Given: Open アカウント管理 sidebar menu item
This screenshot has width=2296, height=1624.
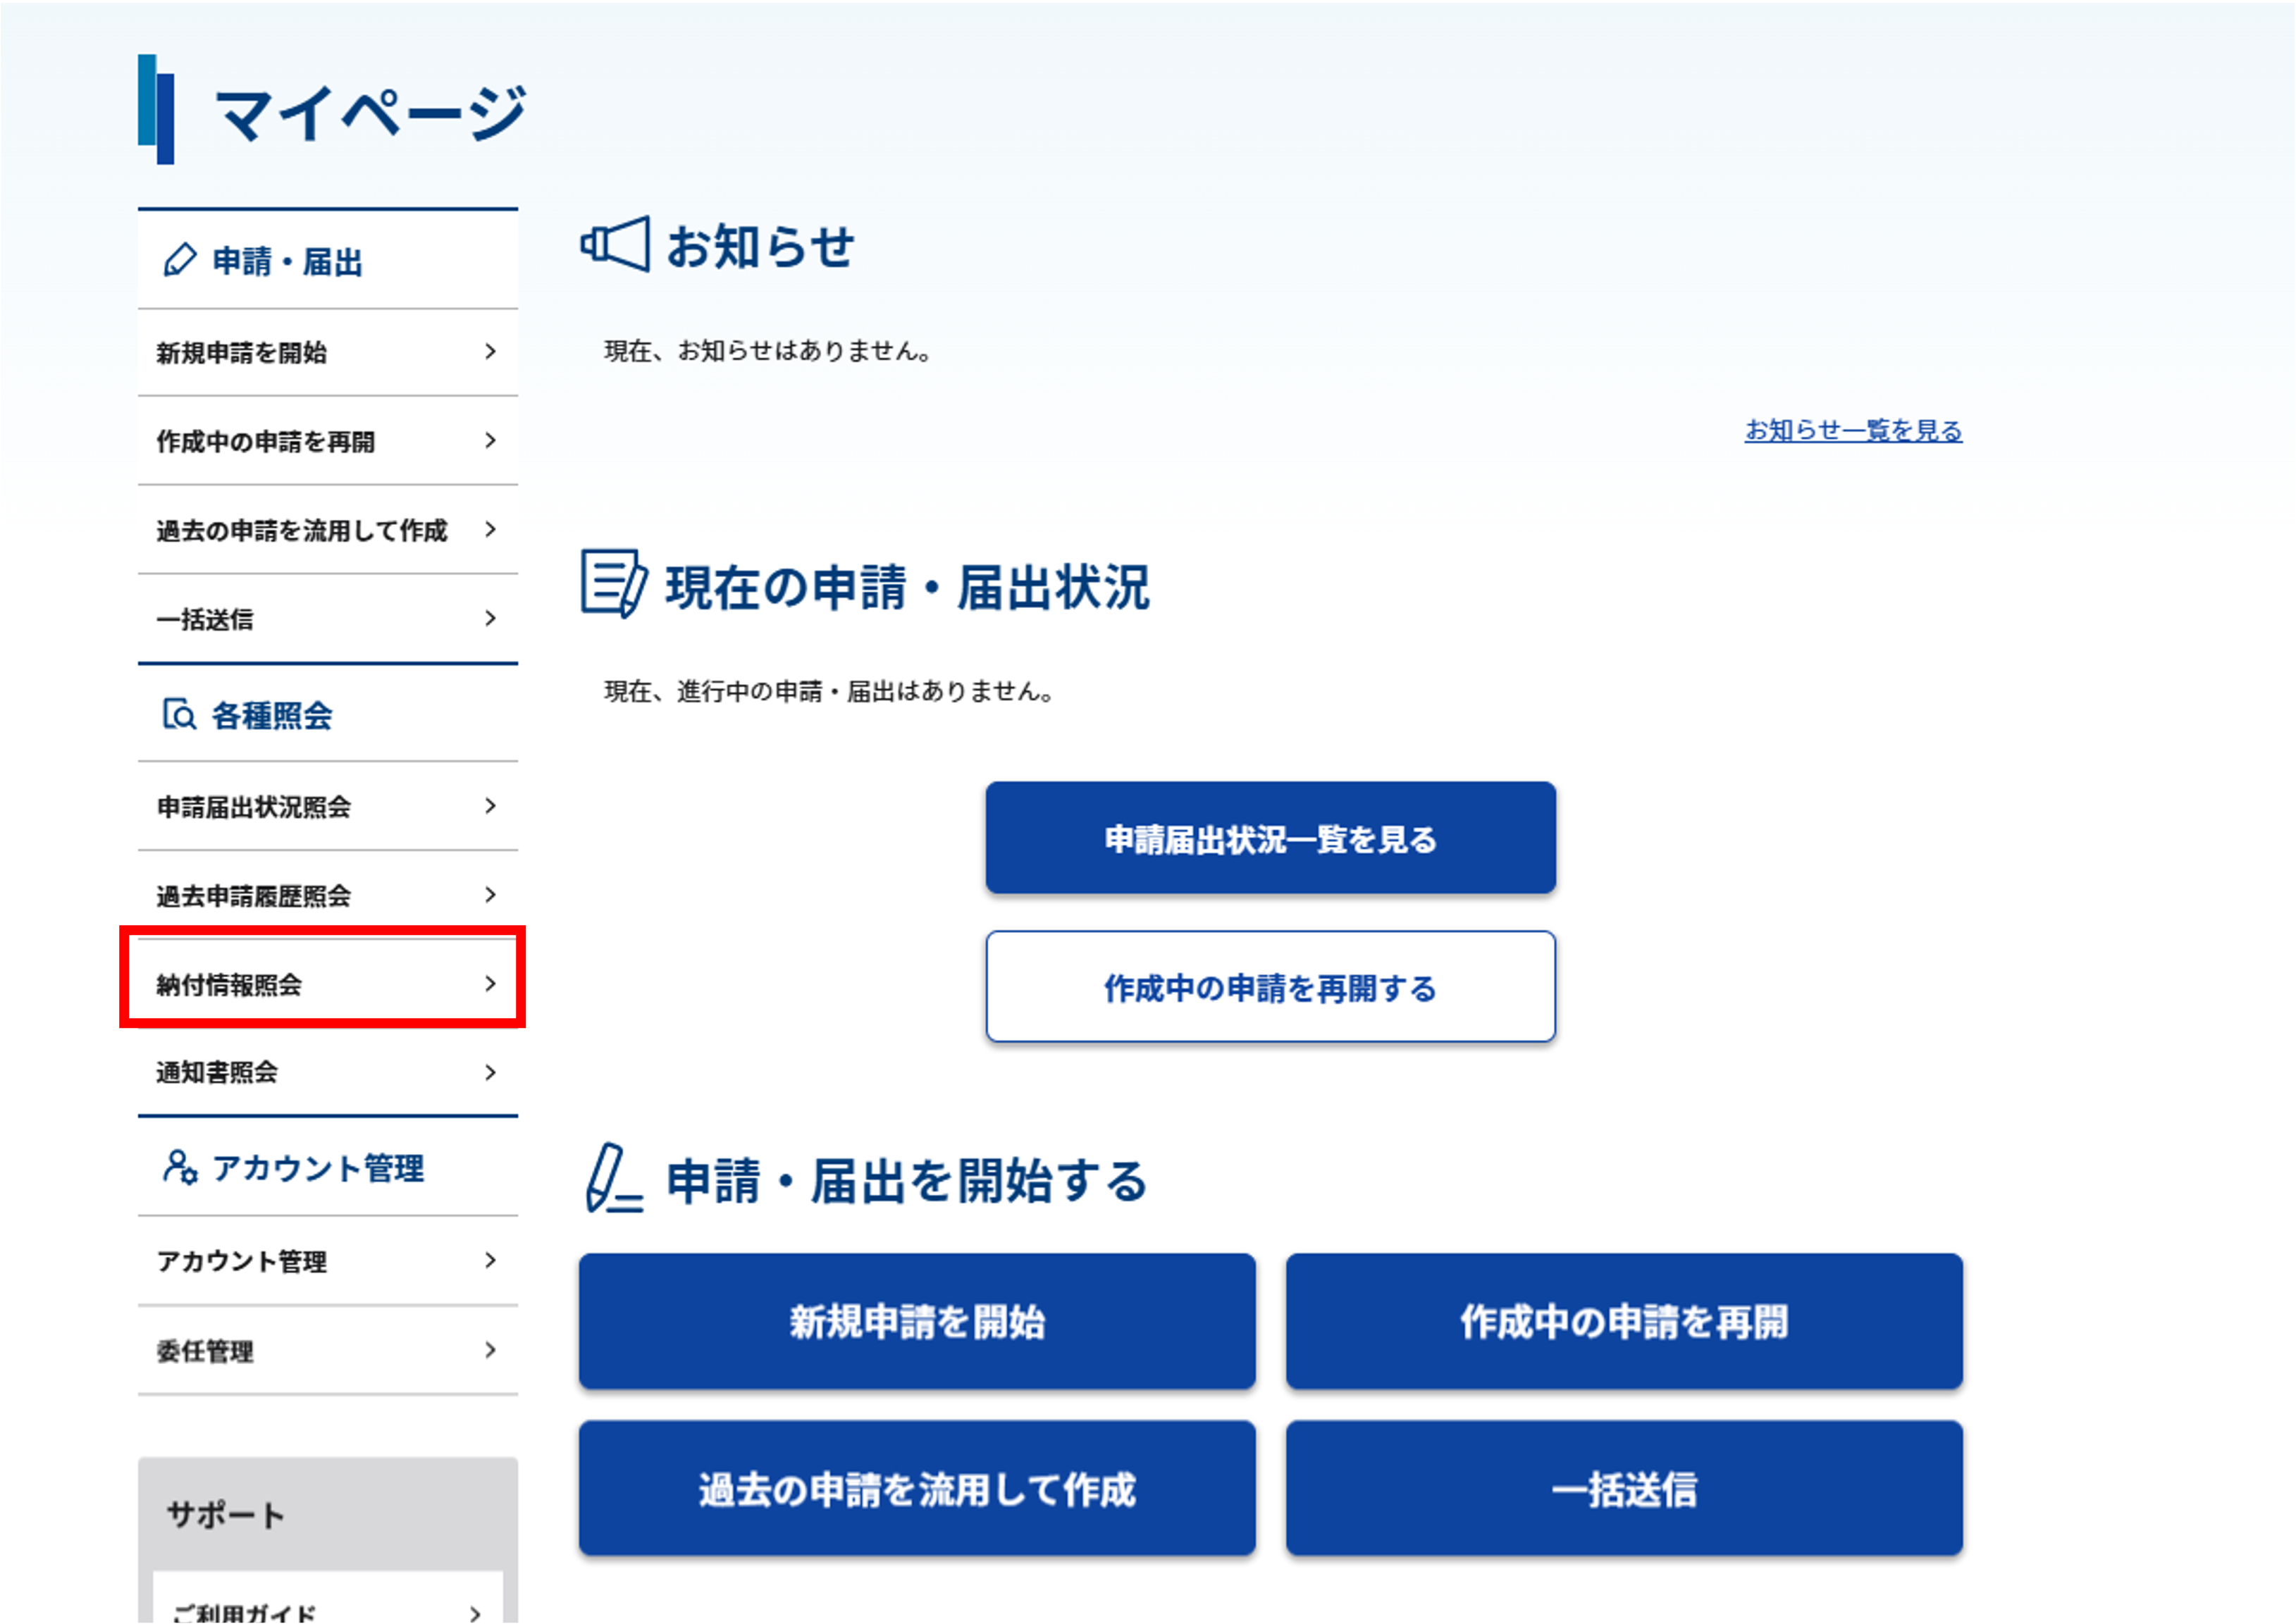Looking at the screenshot, I should 328,1261.
